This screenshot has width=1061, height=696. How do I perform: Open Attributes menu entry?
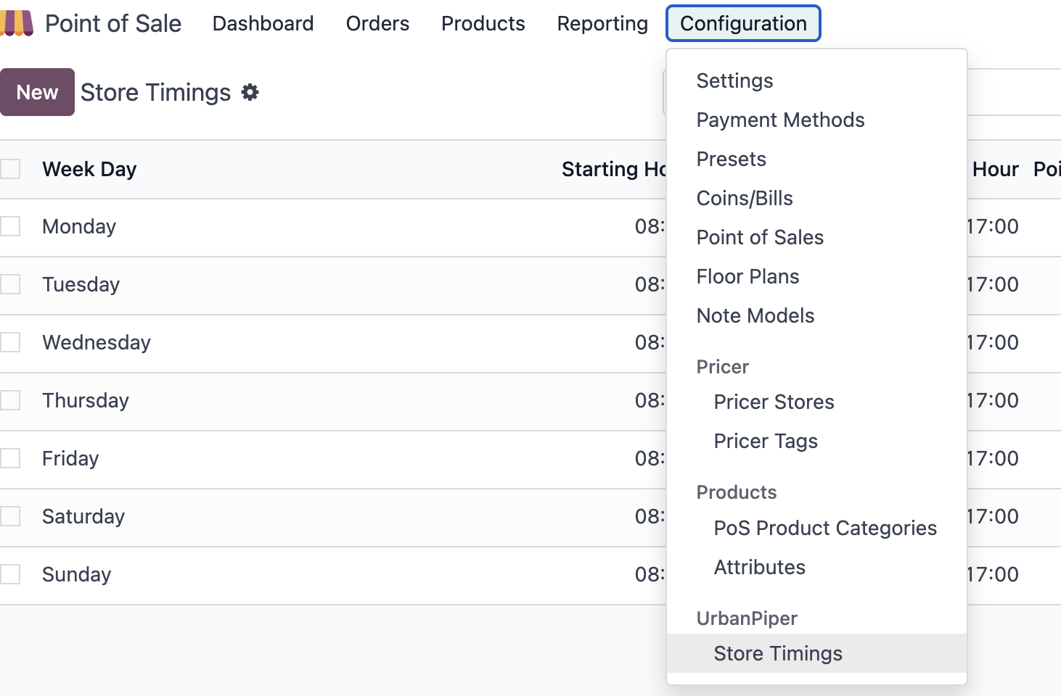(816, 567)
